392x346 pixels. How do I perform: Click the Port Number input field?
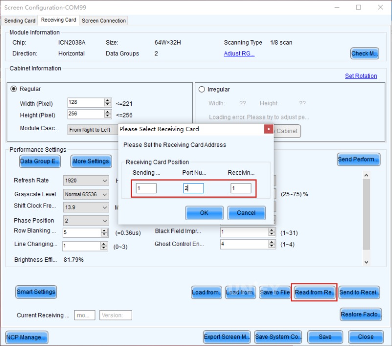193,188
